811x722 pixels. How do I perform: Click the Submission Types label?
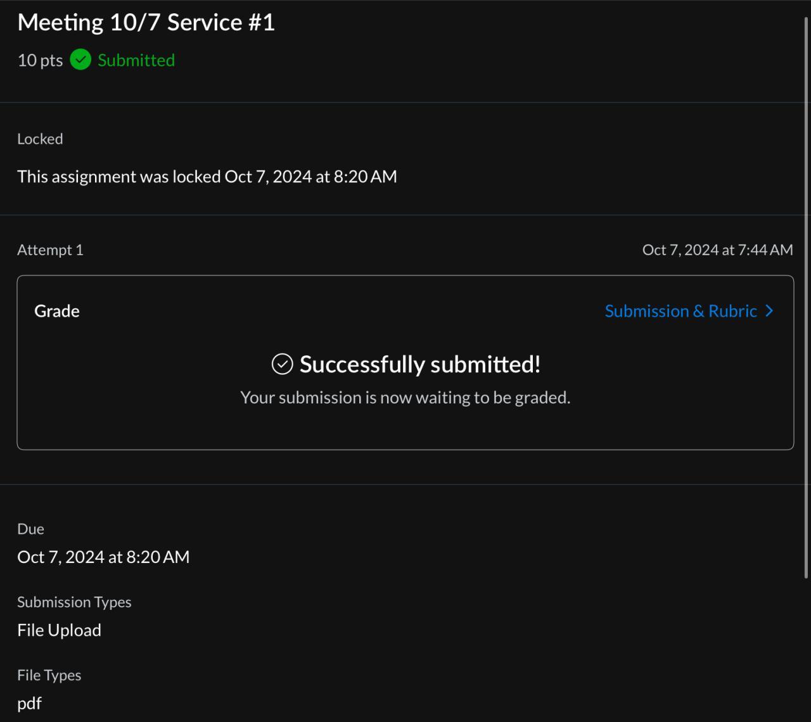pyautogui.click(x=74, y=602)
